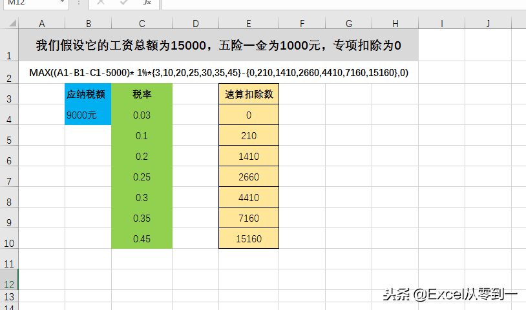This screenshot has width=526, height=310.
Task: Select row 3 header
Action: 9,94
